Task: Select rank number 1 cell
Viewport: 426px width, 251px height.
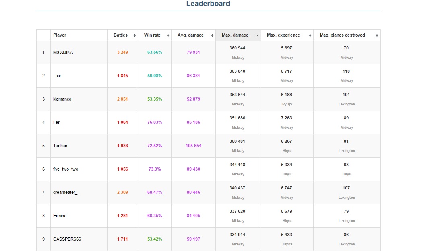Action: click(43, 52)
